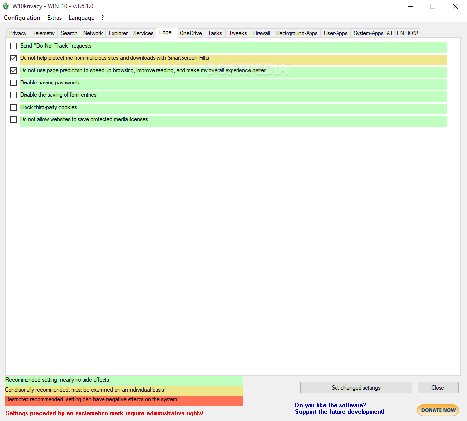Click "Do you like the software?" link text
467x421 pixels.
330,405
